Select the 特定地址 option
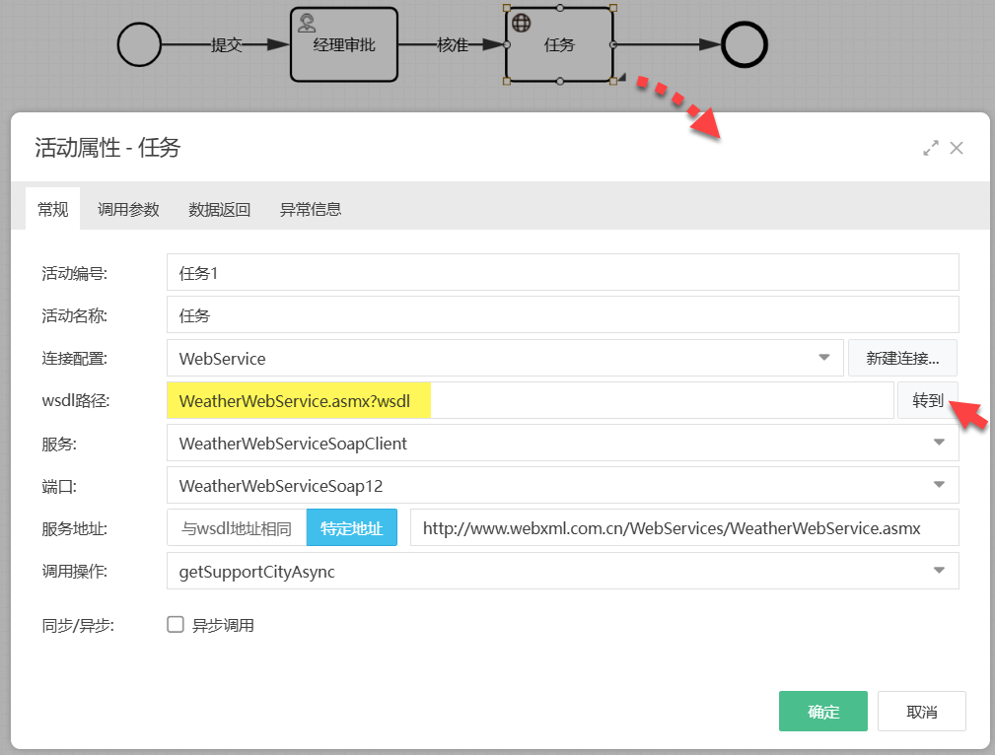Image resolution: width=995 pixels, height=755 pixels. click(351, 528)
